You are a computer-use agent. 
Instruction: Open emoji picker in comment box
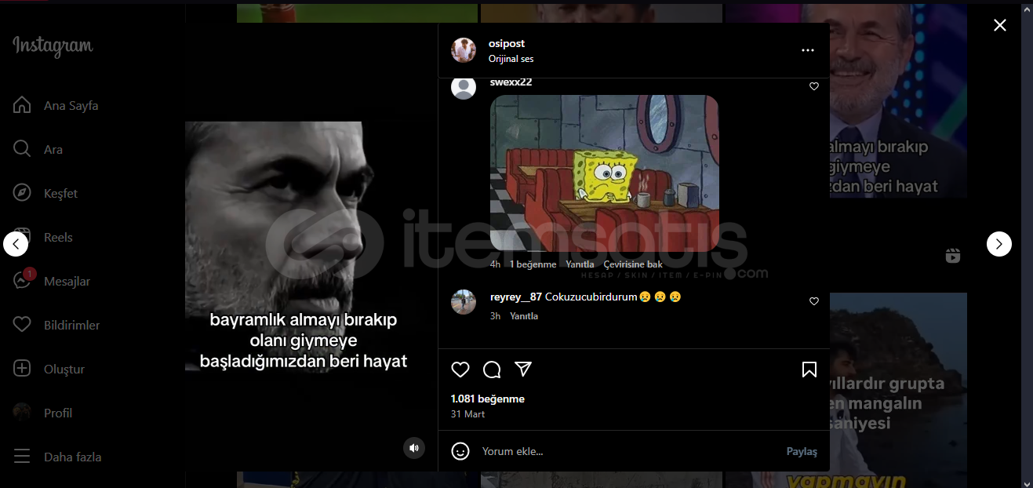[x=460, y=451]
